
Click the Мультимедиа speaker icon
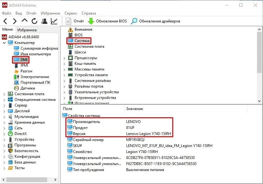click(10, 117)
